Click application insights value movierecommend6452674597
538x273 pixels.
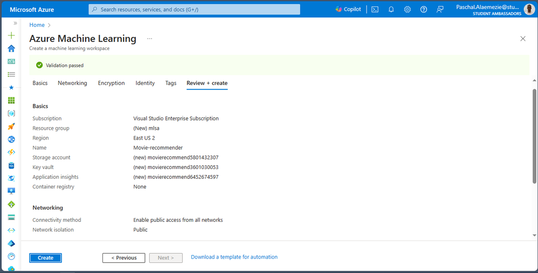coord(176,177)
